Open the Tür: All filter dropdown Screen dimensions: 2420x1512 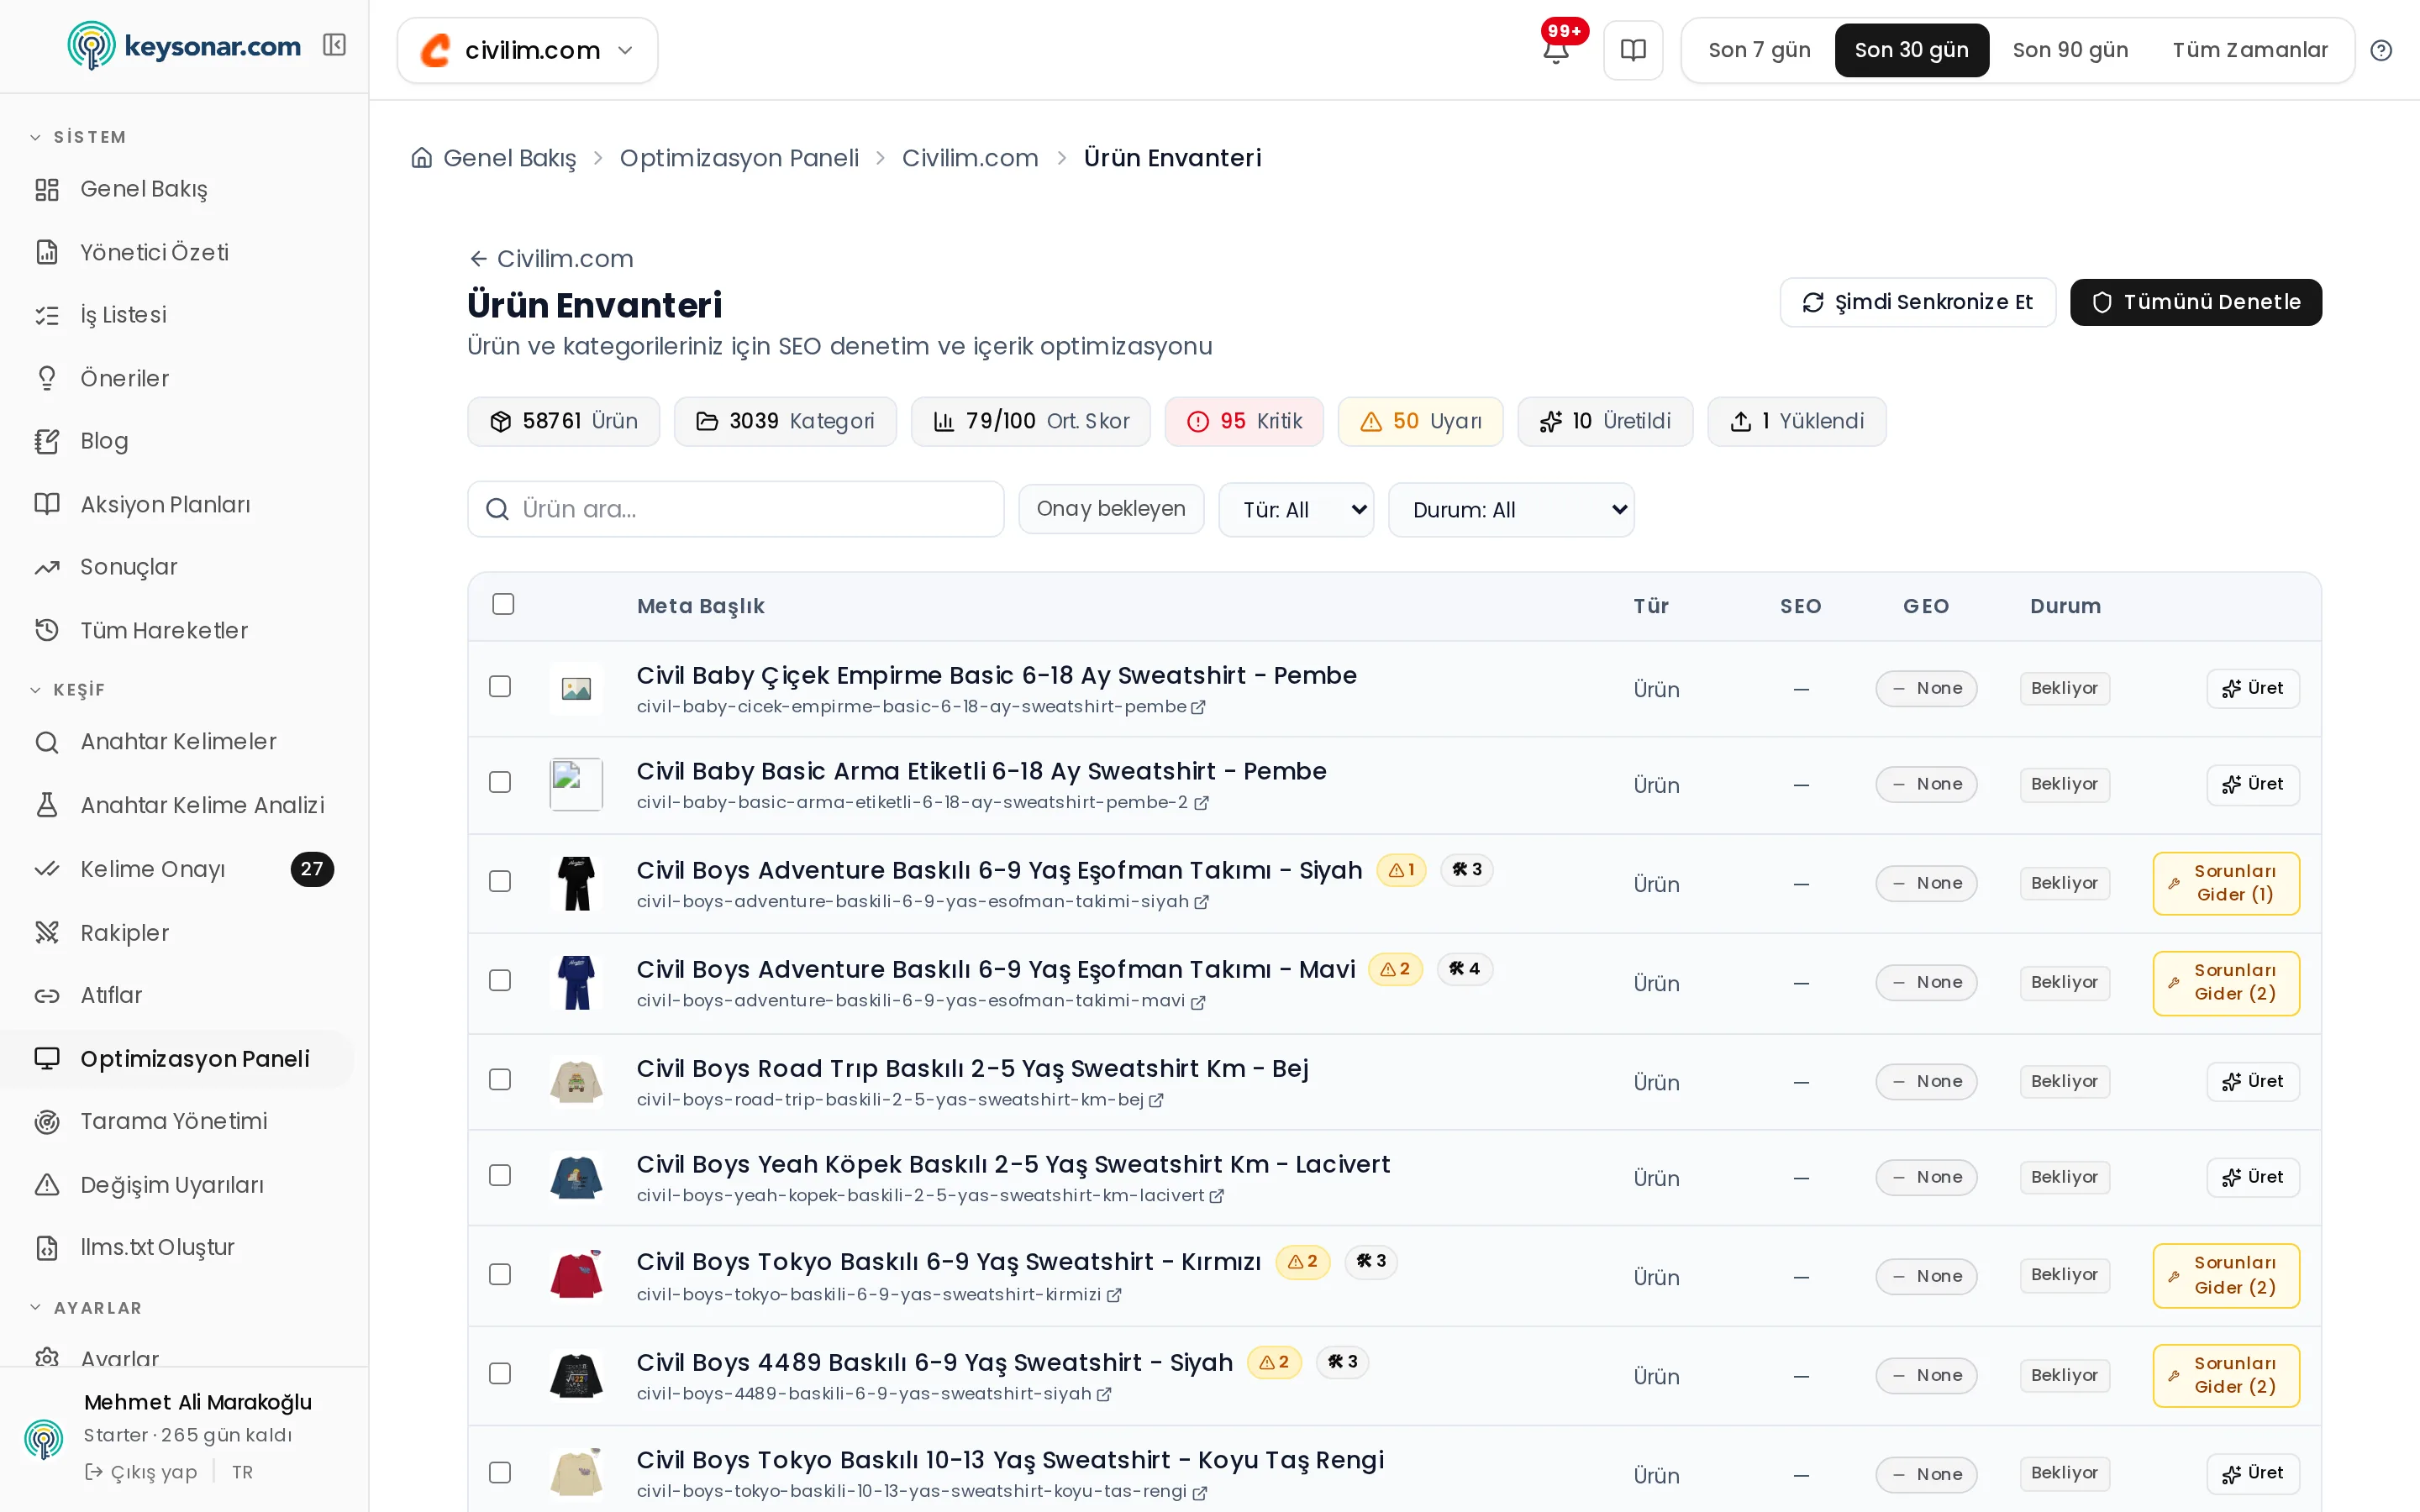[1296, 510]
